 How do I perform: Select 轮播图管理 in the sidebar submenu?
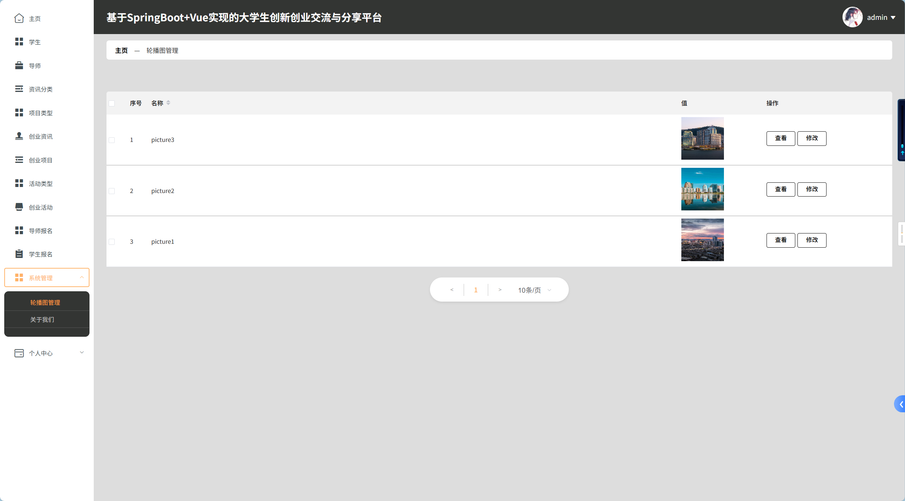(x=45, y=302)
